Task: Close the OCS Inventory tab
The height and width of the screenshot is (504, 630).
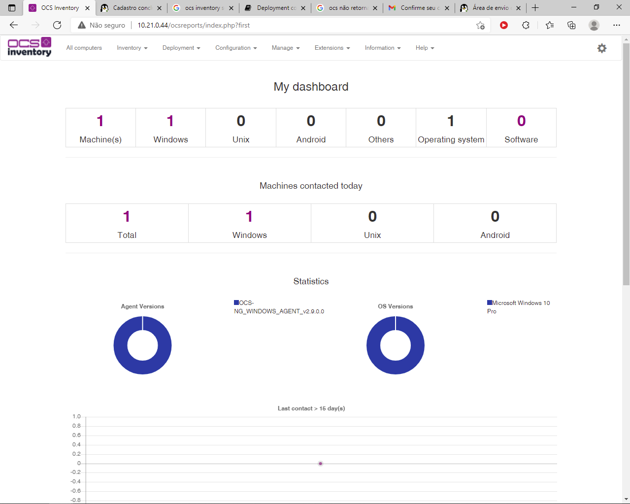Action: 87,8
